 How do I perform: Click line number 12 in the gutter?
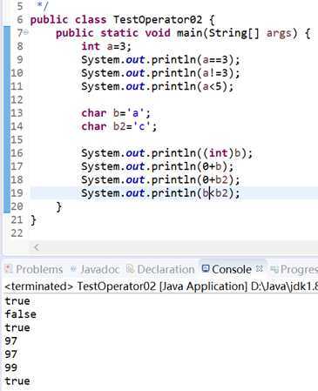pos(17,99)
